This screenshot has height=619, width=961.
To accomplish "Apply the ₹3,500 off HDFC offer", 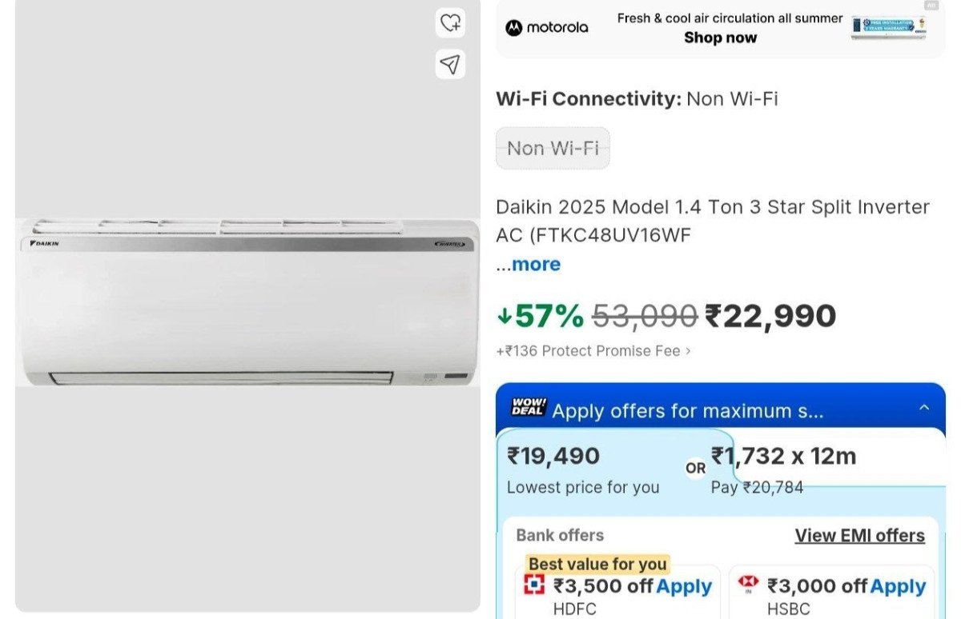I will (685, 586).
